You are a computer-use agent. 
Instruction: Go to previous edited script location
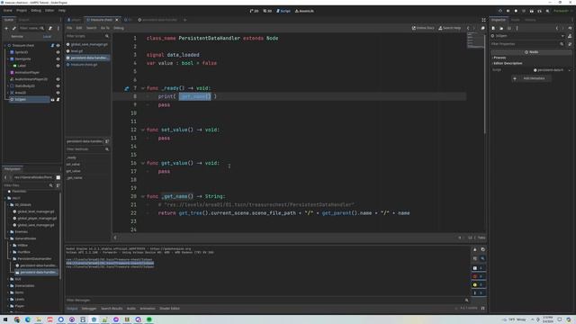(468, 28)
